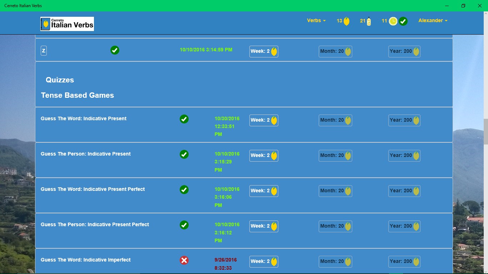Image resolution: width=488 pixels, height=274 pixels.
Task: Click green check for Guess The Person: Present Perfect
Action: tap(184, 225)
